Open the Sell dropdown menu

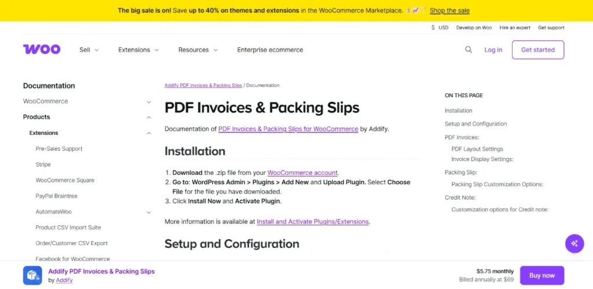tap(89, 50)
